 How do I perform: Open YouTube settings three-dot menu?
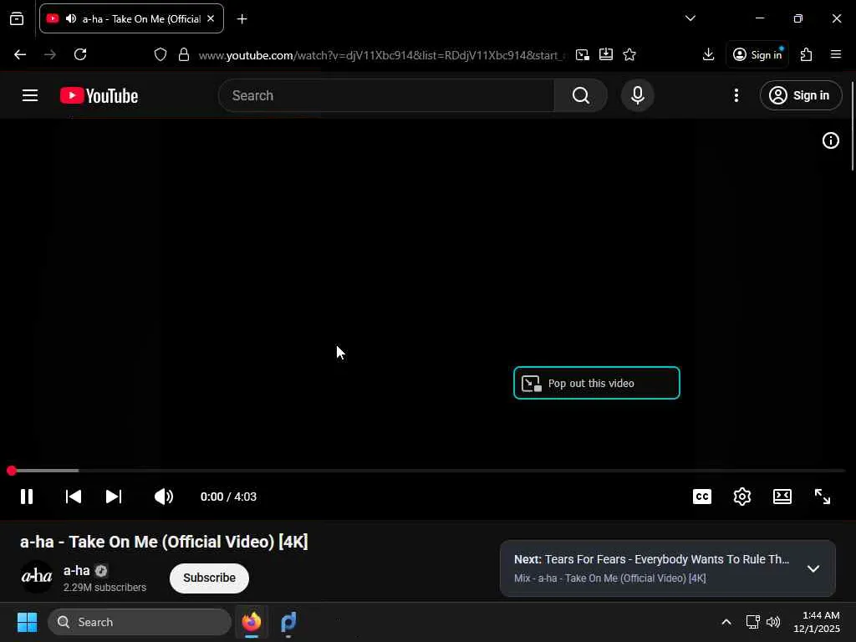pos(736,95)
